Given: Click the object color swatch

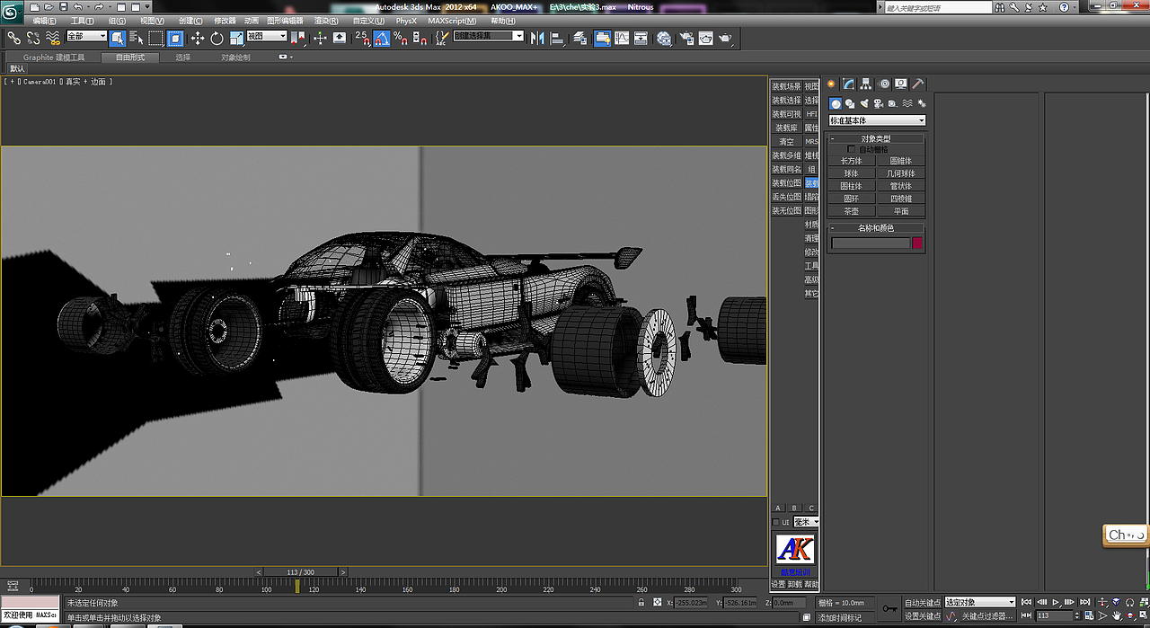Looking at the screenshot, I should 917,243.
